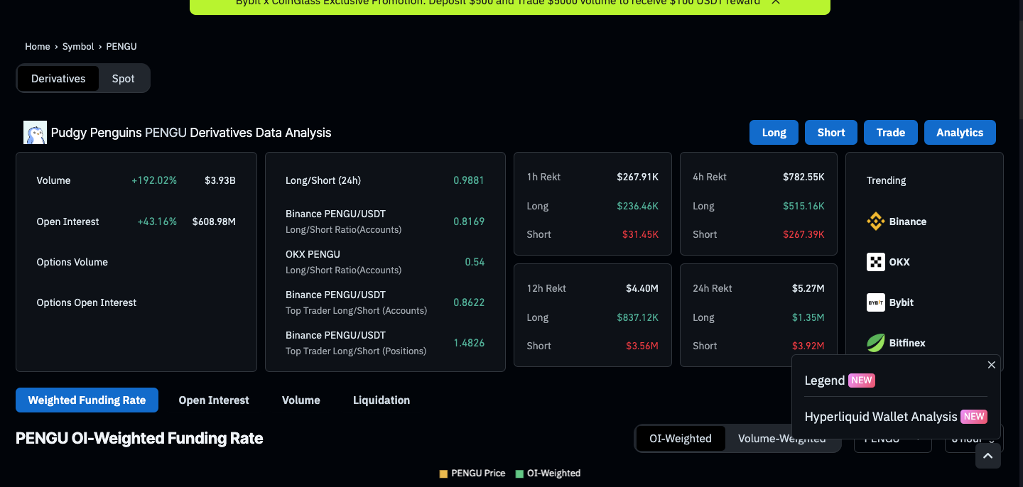Close the Legend popup with X

(992, 365)
